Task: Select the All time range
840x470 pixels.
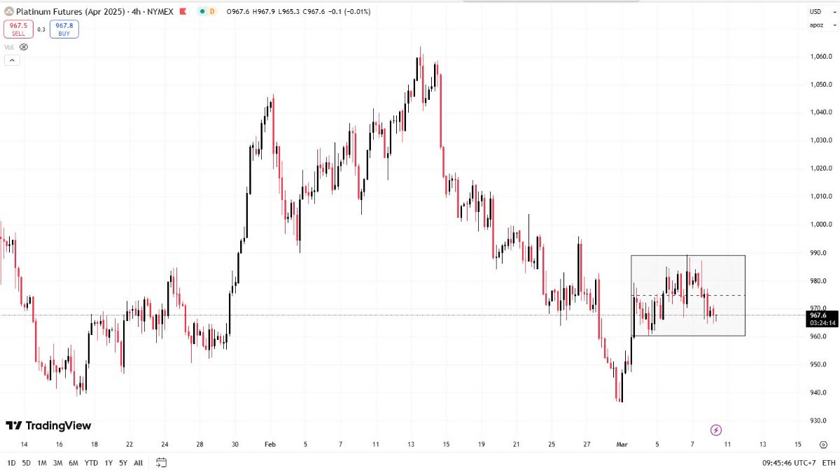Action: [x=139, y=462]
